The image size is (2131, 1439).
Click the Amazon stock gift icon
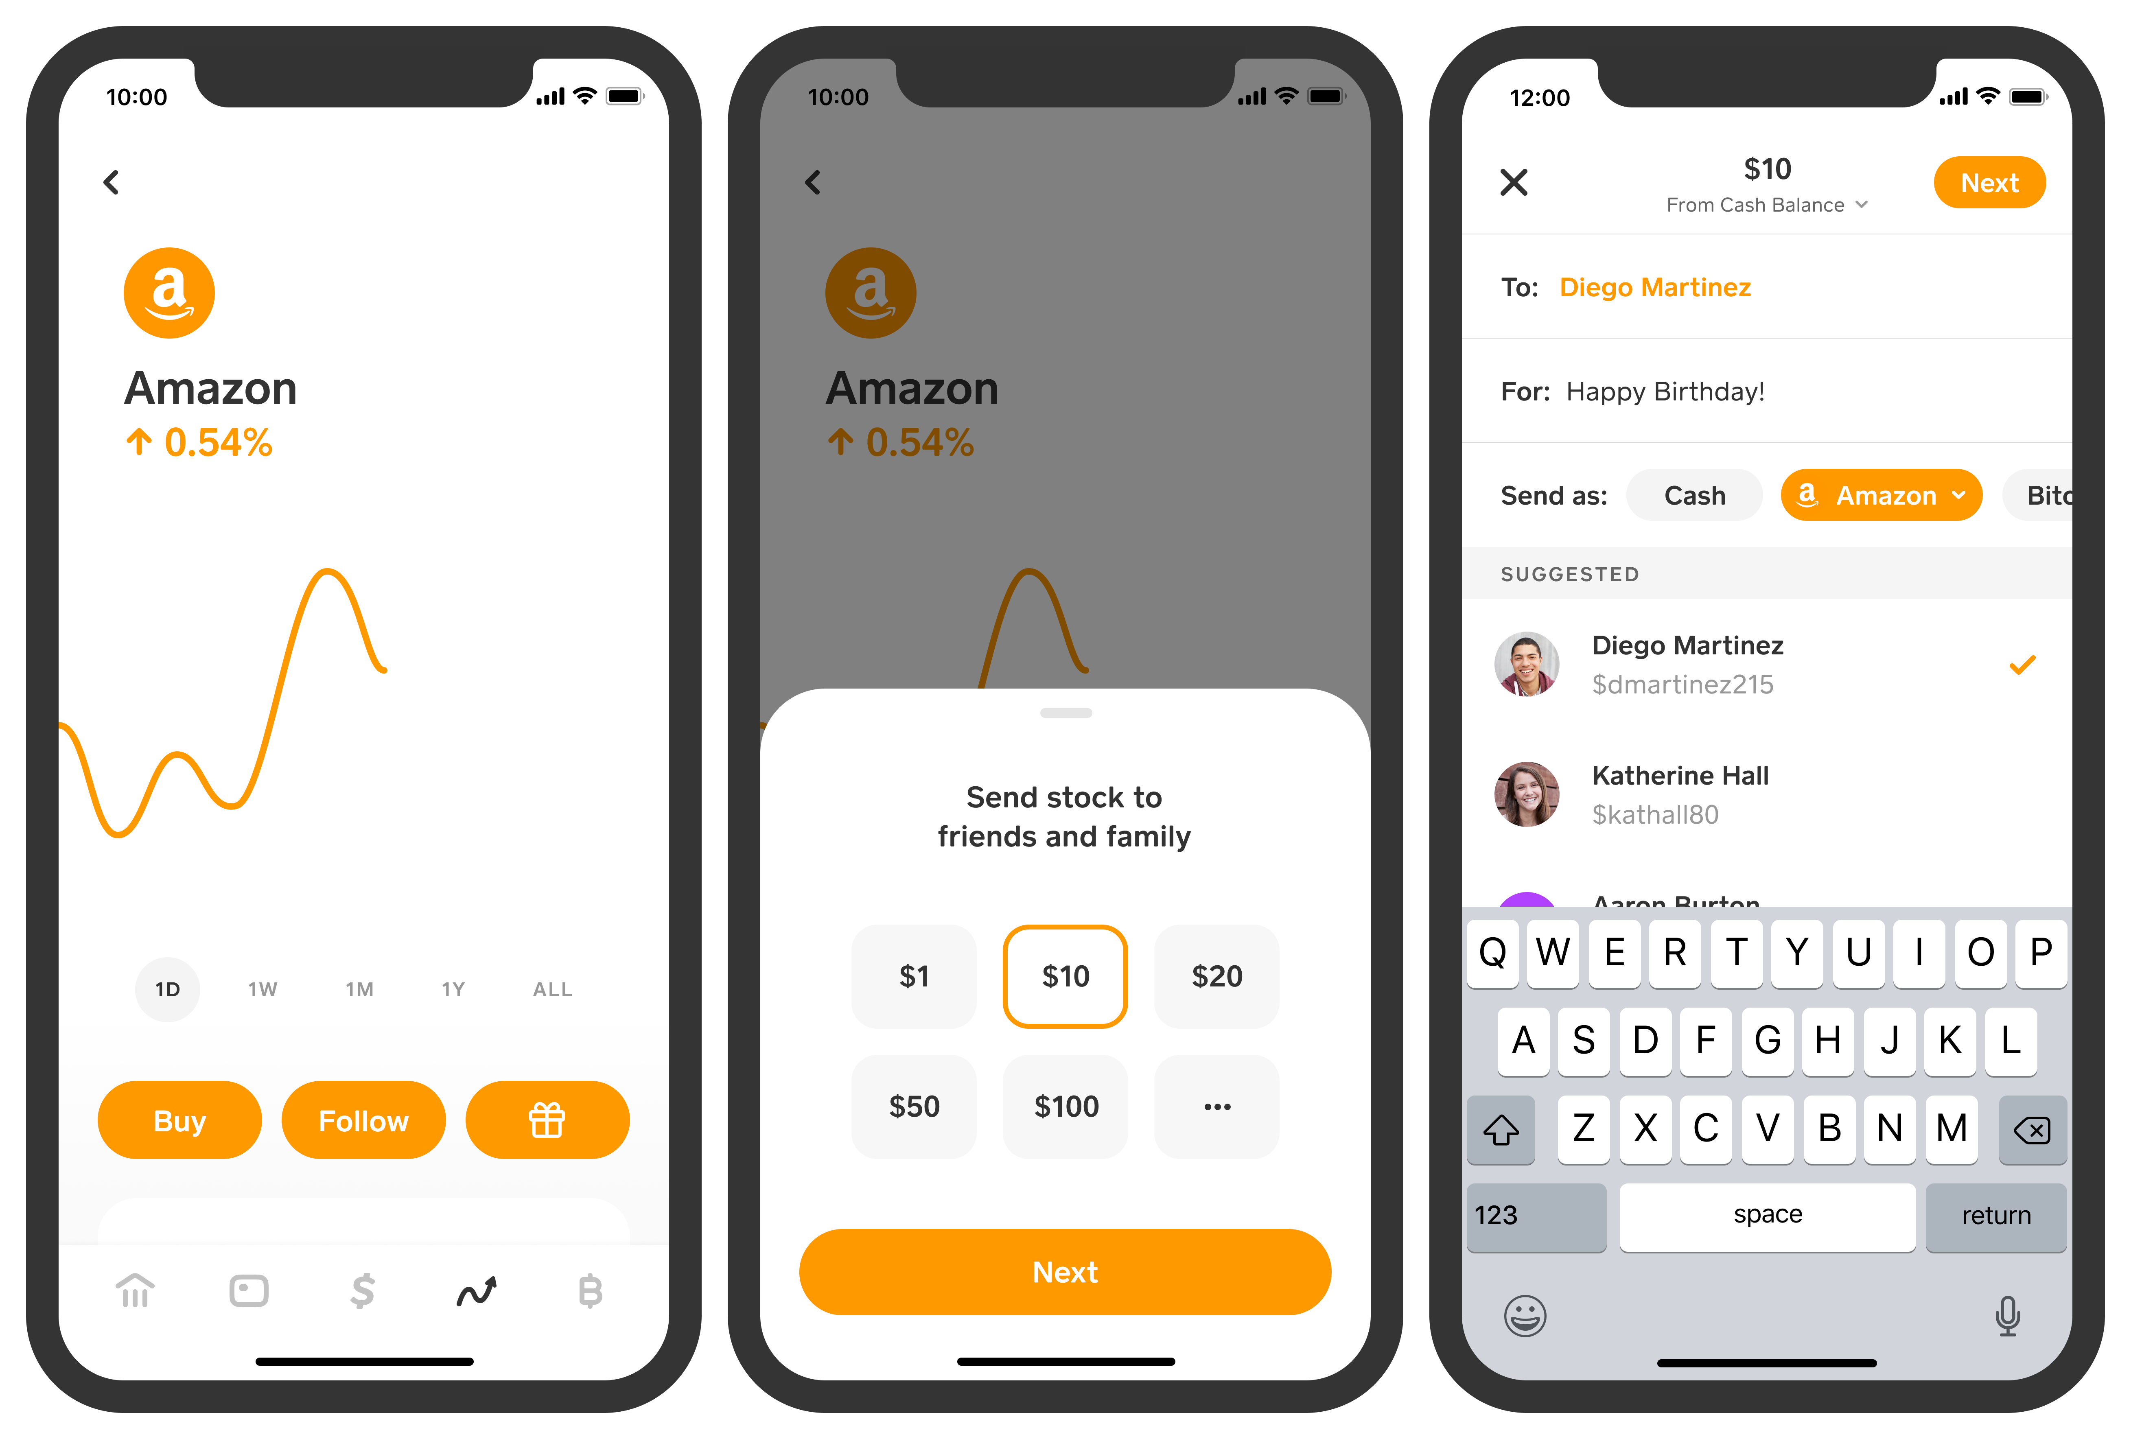coord(546,1120)
